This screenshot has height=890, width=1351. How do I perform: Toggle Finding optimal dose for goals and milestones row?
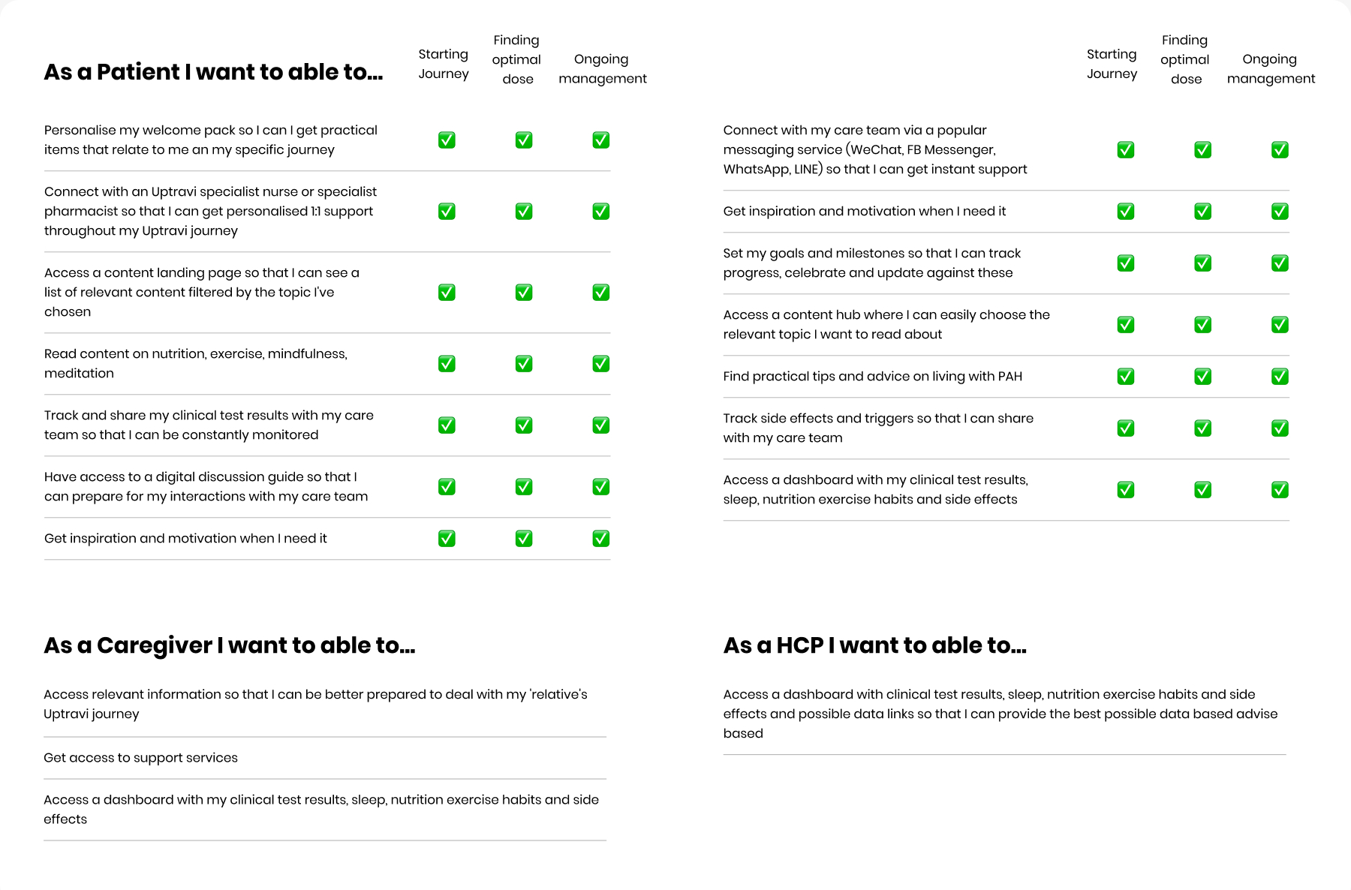point(1203,263)
